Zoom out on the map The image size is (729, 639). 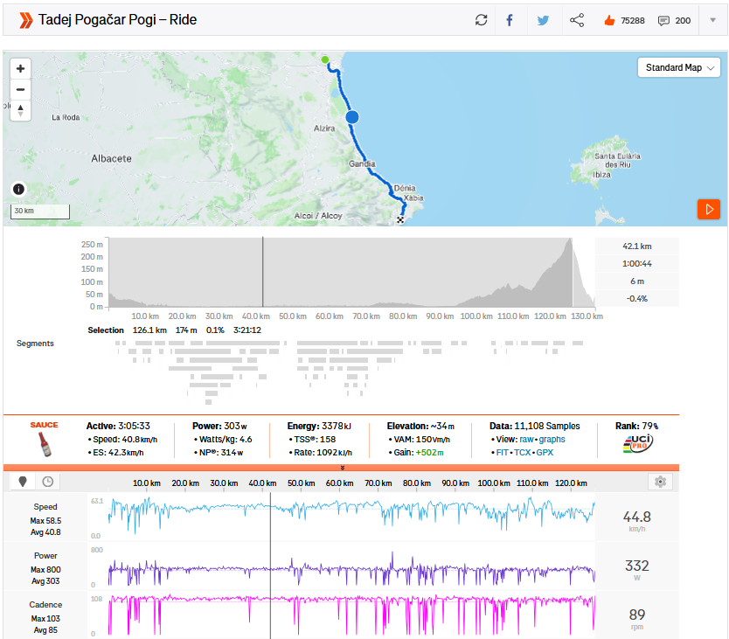20,89
